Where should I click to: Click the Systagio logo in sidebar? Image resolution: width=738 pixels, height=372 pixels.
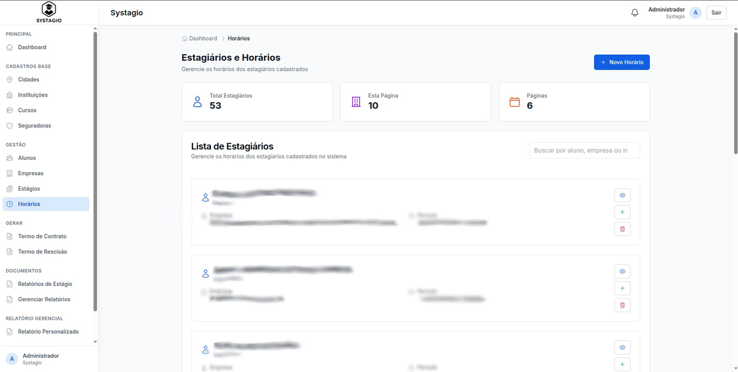[49, 12]
